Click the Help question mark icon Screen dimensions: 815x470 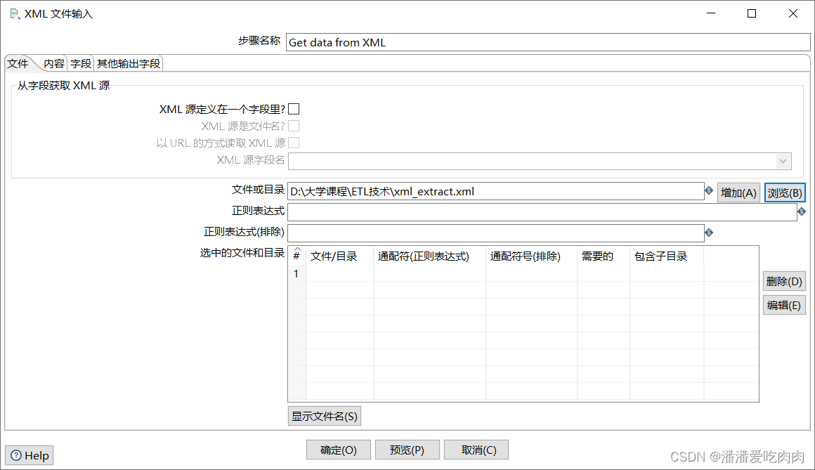16,455
